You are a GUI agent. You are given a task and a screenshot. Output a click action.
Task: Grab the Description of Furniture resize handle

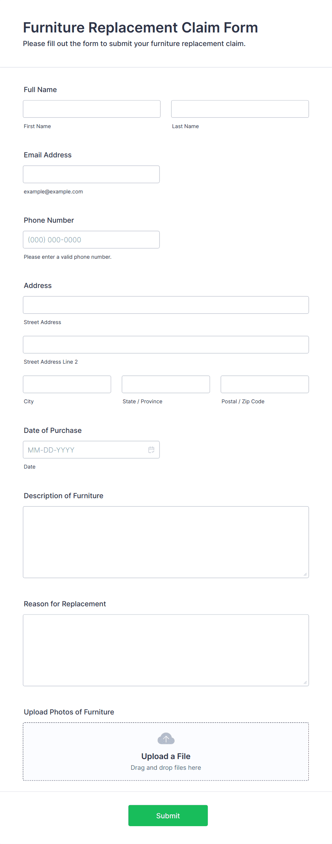[305, 574]
